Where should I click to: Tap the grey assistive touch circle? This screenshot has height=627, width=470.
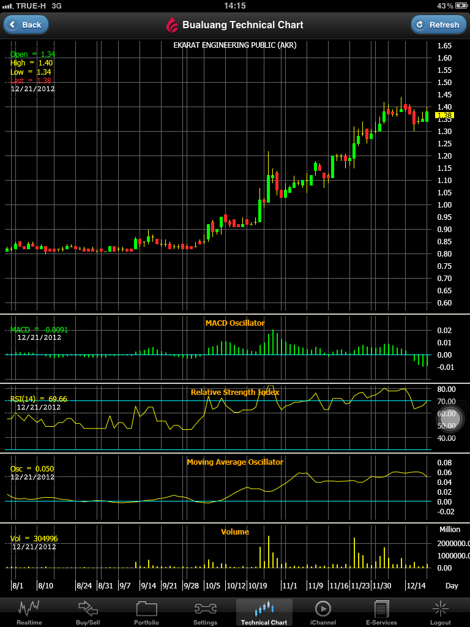click(x=449, y=418)
